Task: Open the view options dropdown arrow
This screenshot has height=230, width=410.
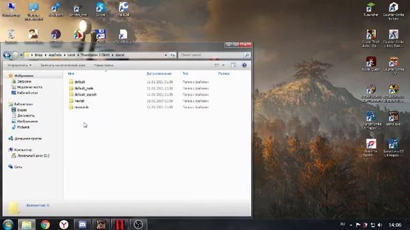Action: (x=224, y=65)
